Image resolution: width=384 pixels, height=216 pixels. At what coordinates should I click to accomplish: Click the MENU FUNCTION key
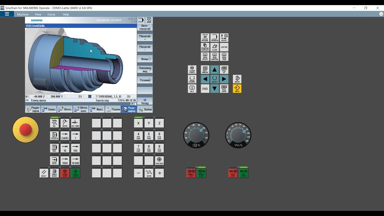tap(214, 57)
